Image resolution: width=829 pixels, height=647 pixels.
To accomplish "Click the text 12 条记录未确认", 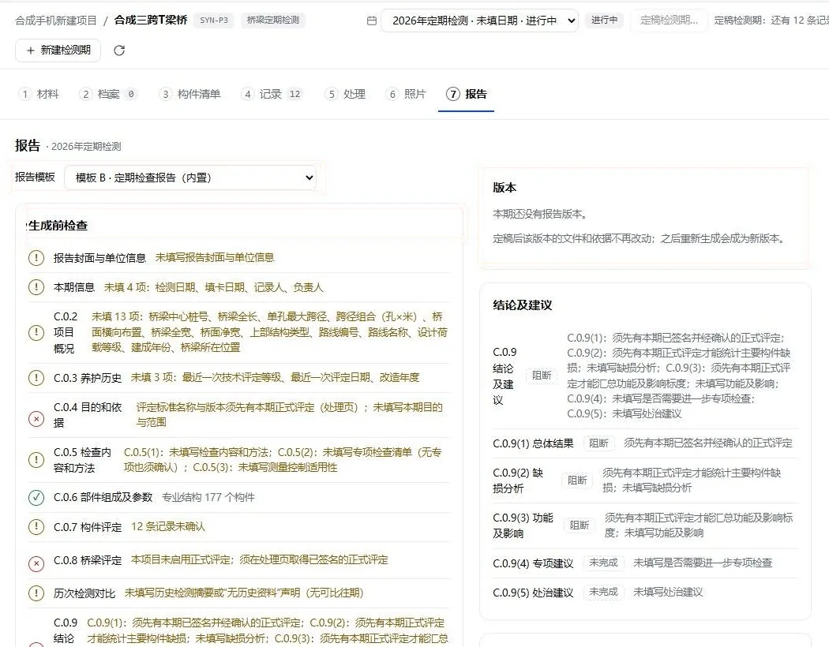I will pos(167,526).
